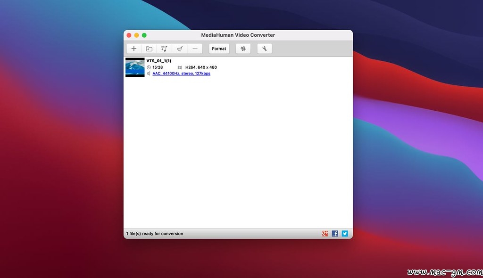Image resolution: width=483 pixels, height=278 pixels.
Task: Click the VTS_01_1(1) file name
Action: click(x=158, y=61)
